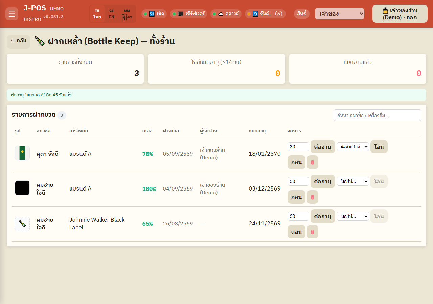Open the เจ้าของ role dropdown
The image size is (433, 304).
340,14
